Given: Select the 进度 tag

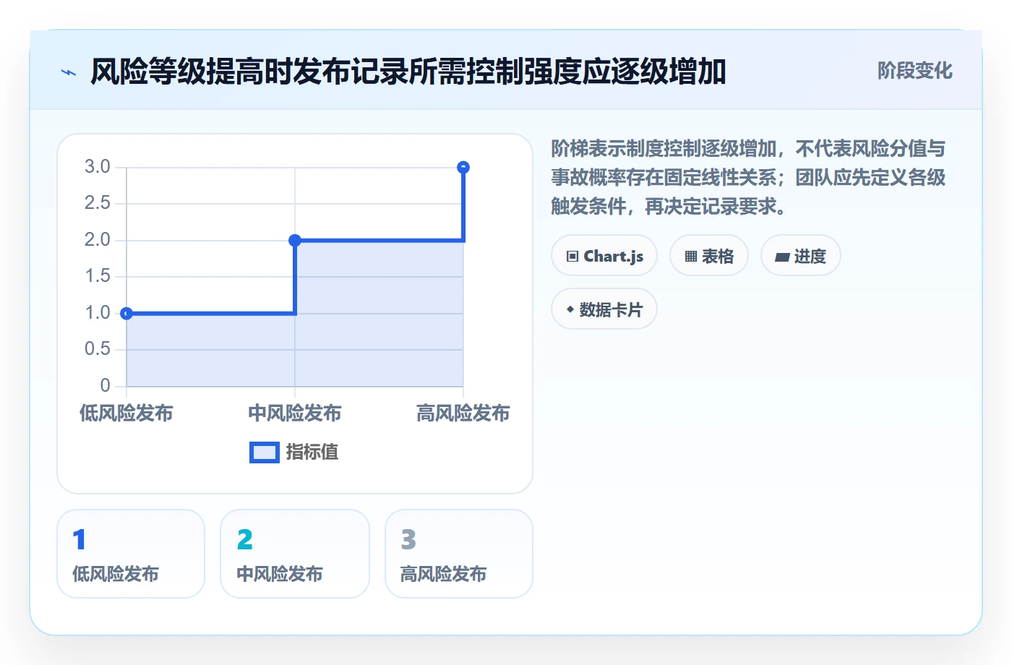Looking at the screenshot, I should point(801,256).
